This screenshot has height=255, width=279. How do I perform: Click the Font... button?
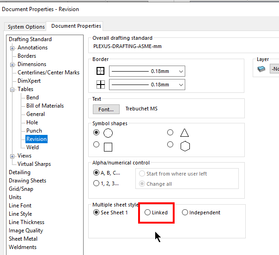pos(106,109)
